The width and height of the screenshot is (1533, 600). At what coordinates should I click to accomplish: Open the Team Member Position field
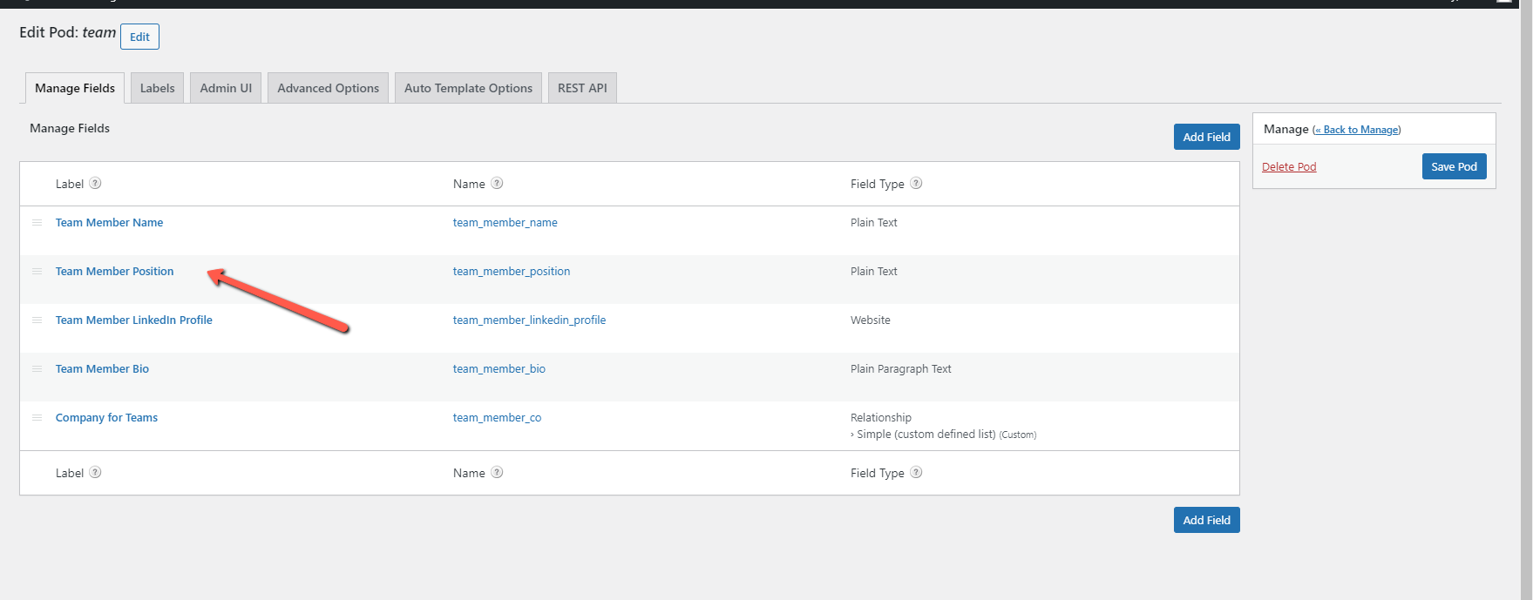pyautogui.click(x=114, y=272)
